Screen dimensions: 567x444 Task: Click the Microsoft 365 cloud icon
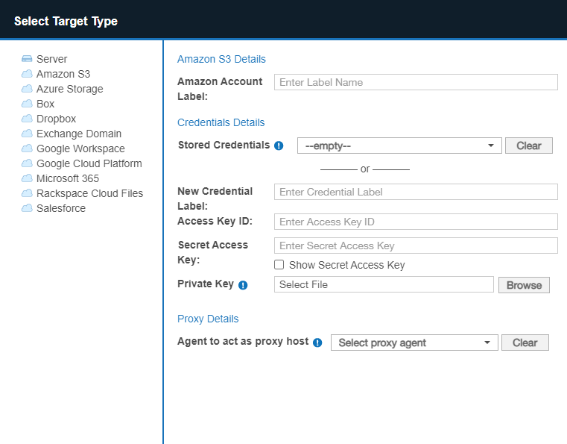(27, 178)
